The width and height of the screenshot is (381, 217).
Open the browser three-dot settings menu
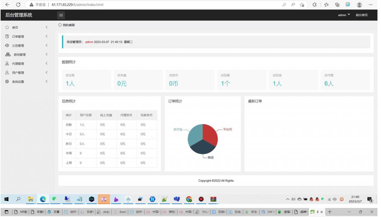(x=371, y=4)
